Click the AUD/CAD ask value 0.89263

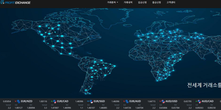199,108
